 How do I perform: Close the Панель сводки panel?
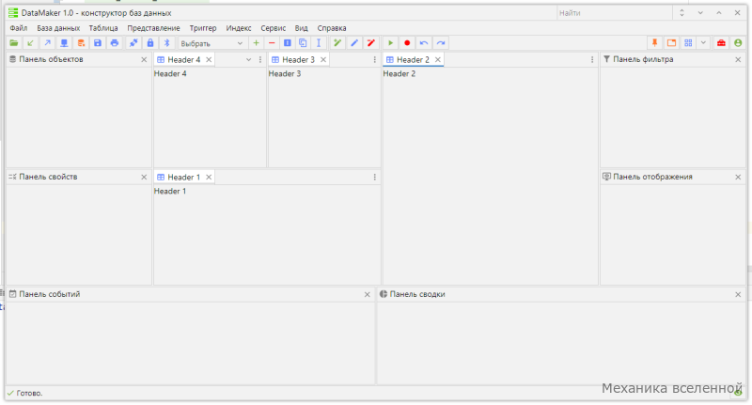(738, 295)
